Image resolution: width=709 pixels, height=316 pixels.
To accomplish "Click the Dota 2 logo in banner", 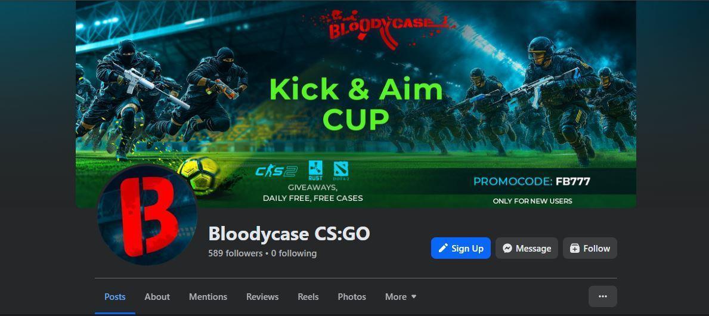I will (341, 171).
